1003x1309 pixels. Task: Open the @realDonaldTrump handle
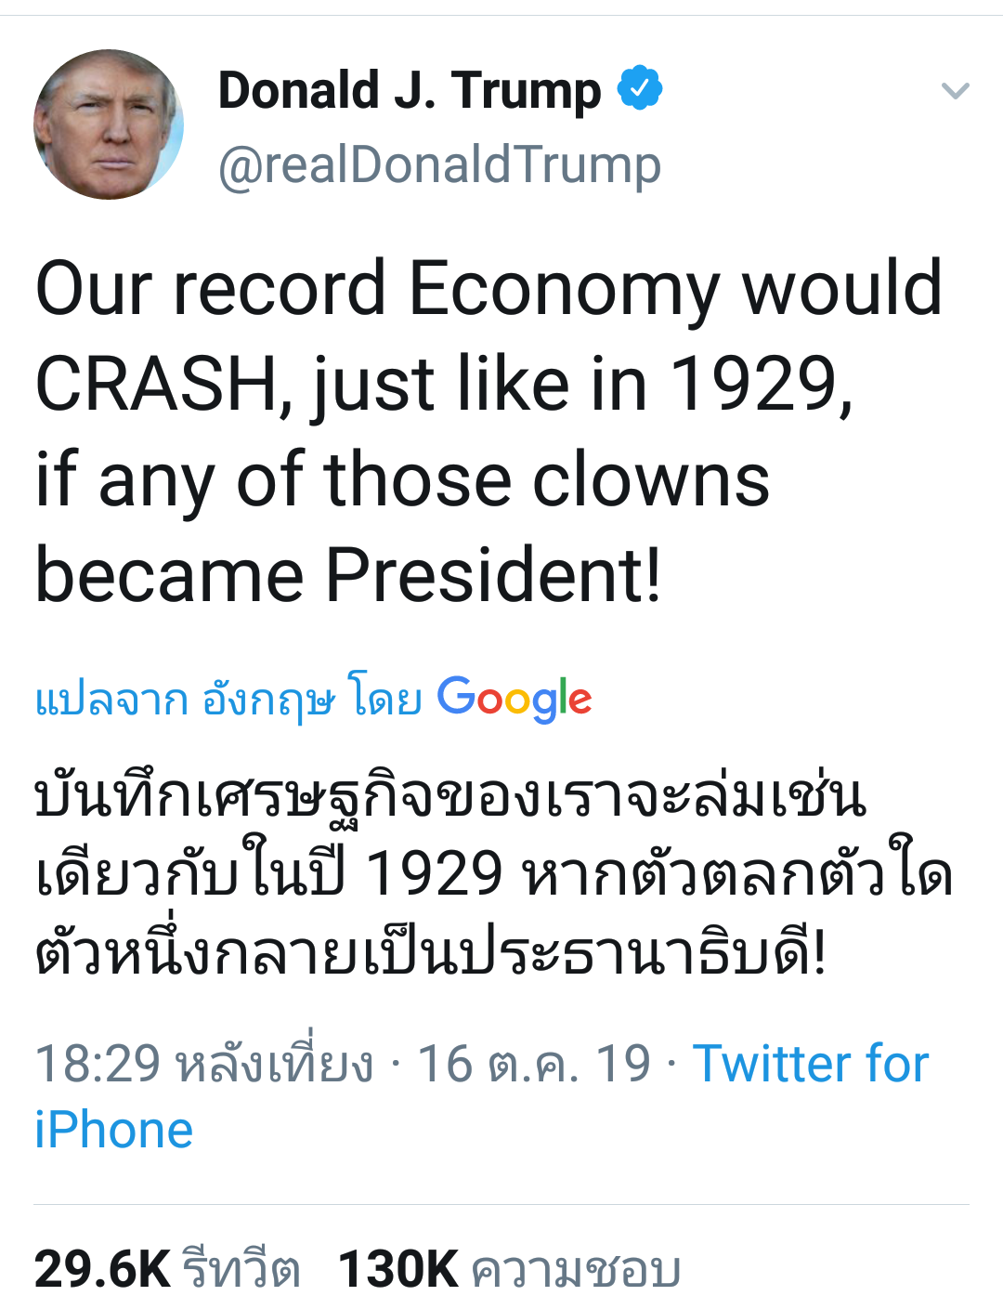(439, 165)
